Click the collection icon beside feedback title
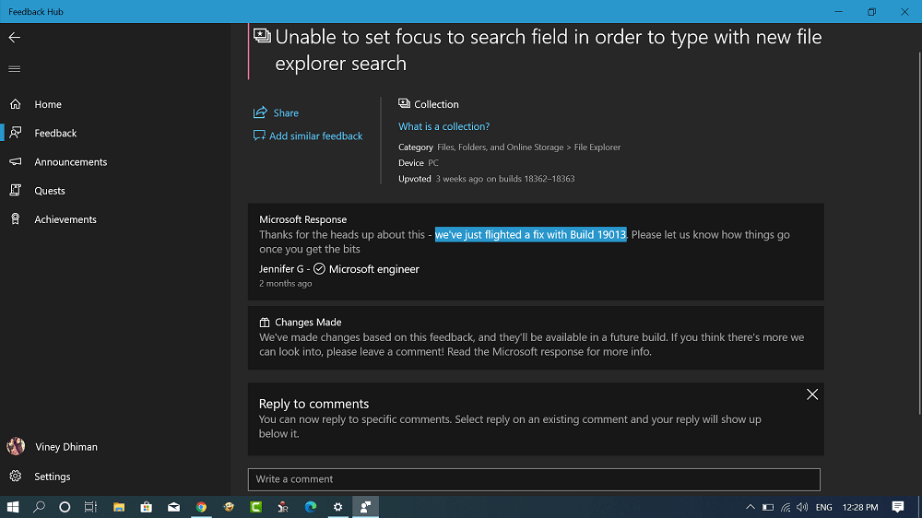 [x=262, y=36]
